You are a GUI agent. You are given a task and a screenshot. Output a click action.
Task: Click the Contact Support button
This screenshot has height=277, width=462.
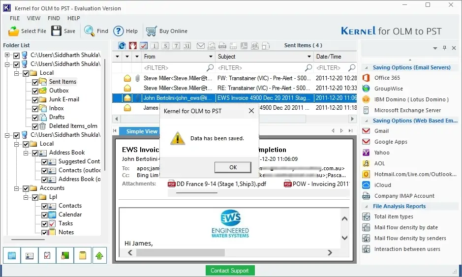pyautogui.click(x=230, y=271)
